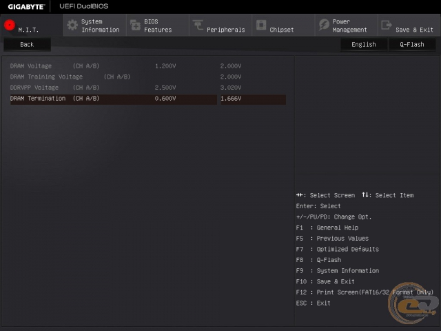This screenshot has height=331, width=441.
Task: Click the 2.000V DRAM Training Voltage value
Action: [231, 77]
